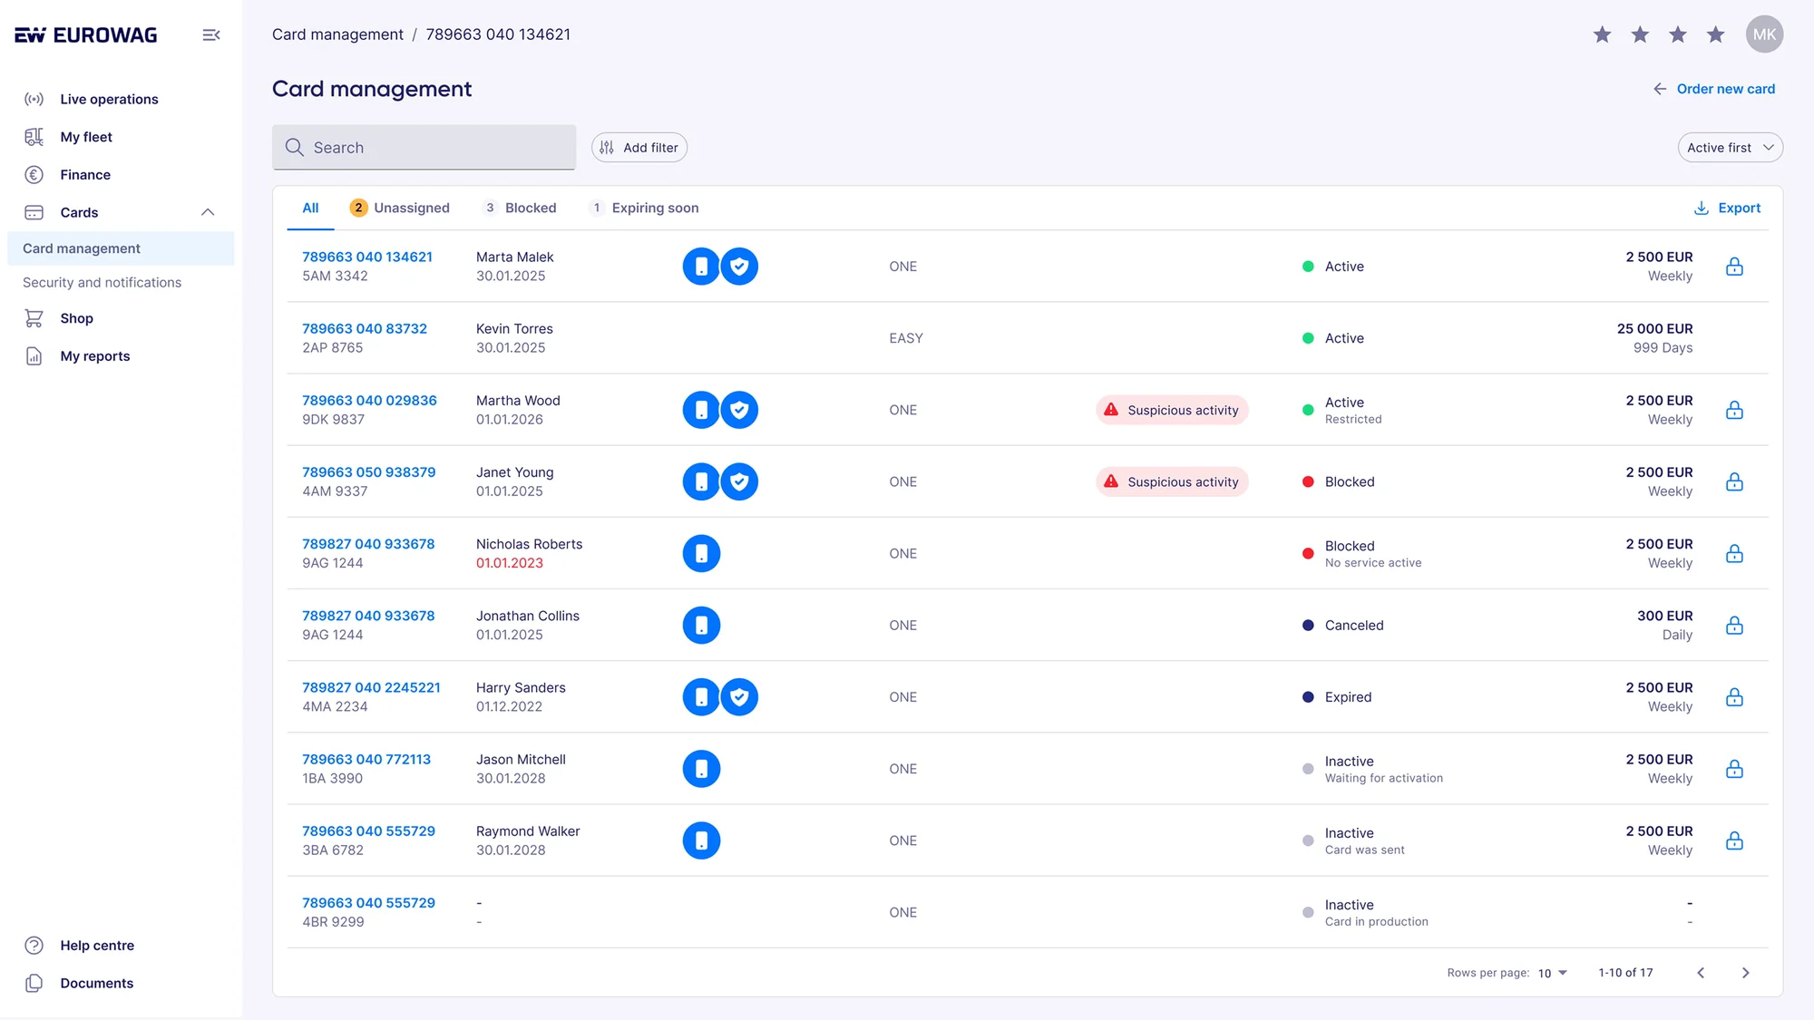Click Suspicious activity badge for Martha Wood
This screenshot has height=1020, width=1814.
(x=1172, y=410)
